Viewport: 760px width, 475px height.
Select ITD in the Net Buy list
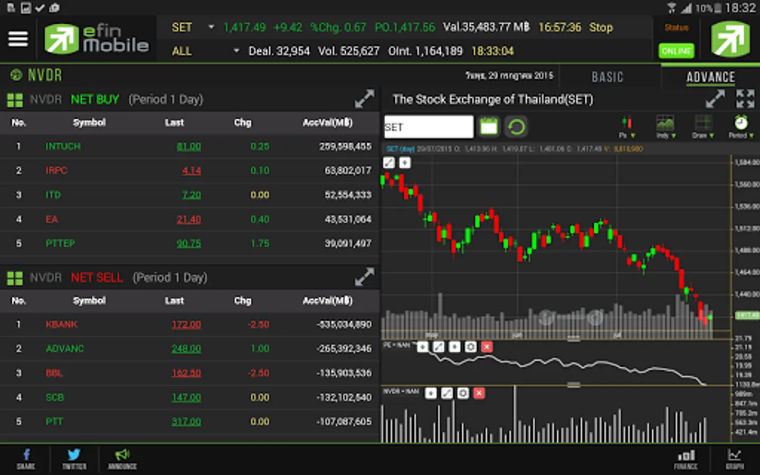53,195
